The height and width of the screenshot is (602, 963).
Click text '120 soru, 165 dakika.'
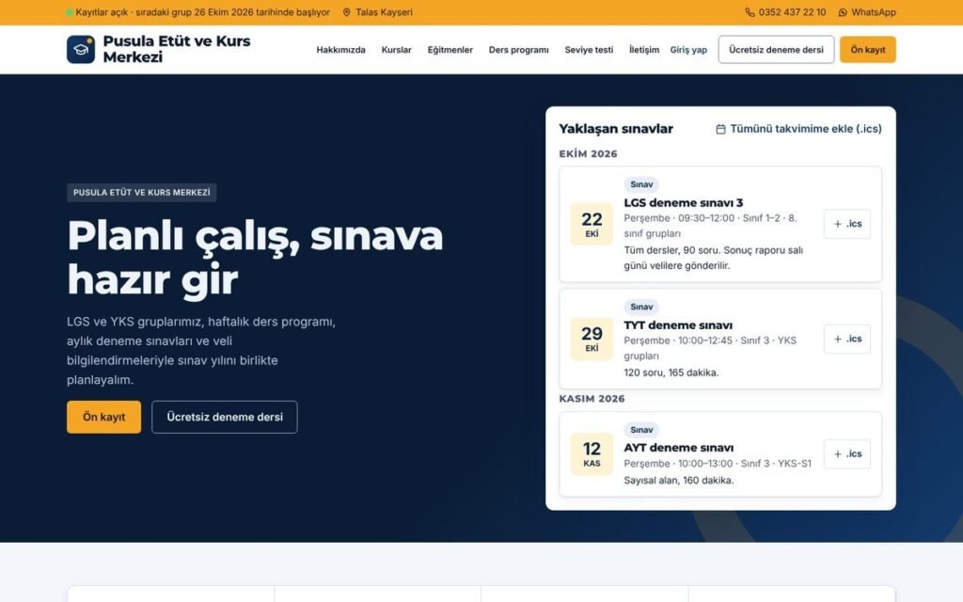[x=671, y=372]
